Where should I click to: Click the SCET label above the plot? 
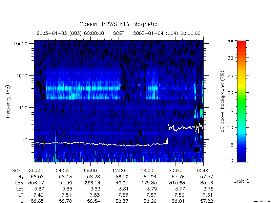click(x=119, y=33)
